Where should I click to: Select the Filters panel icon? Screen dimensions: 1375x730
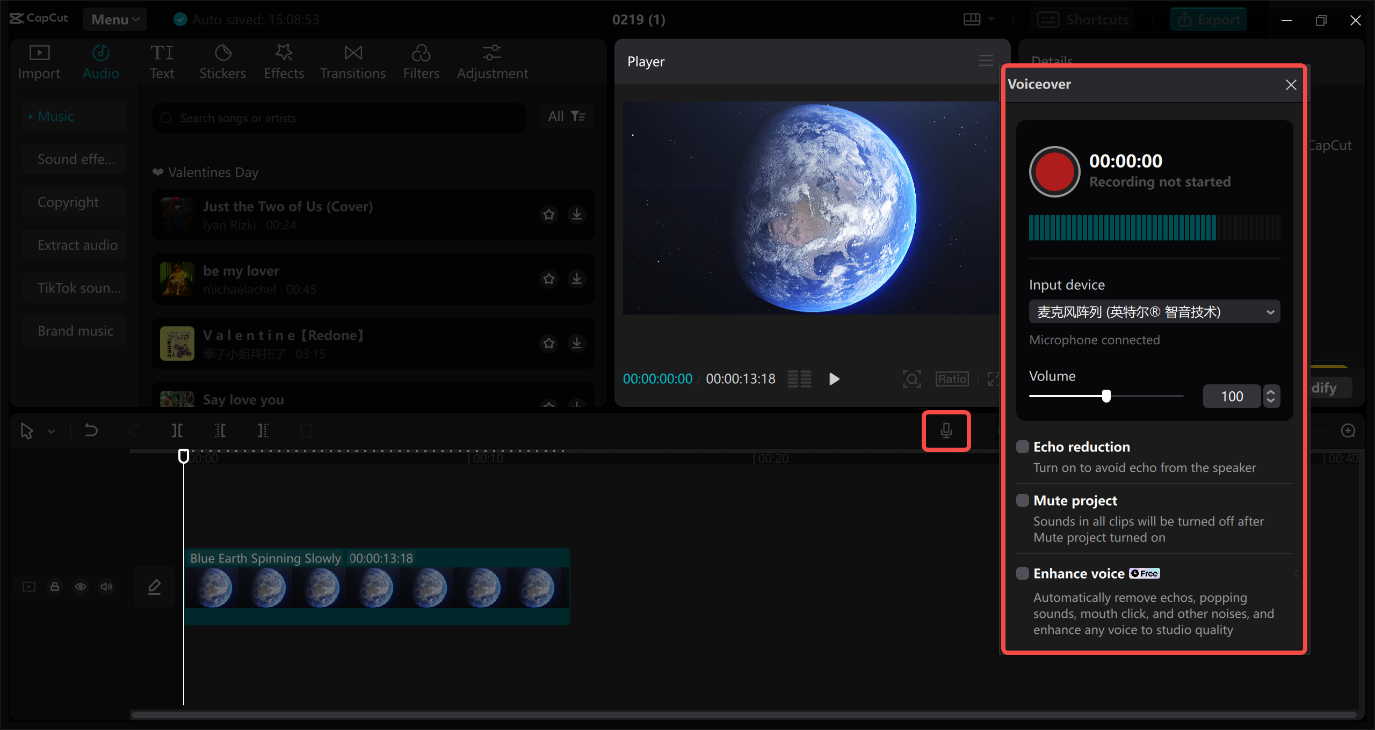pyautogui.click(x=421, y=60)
